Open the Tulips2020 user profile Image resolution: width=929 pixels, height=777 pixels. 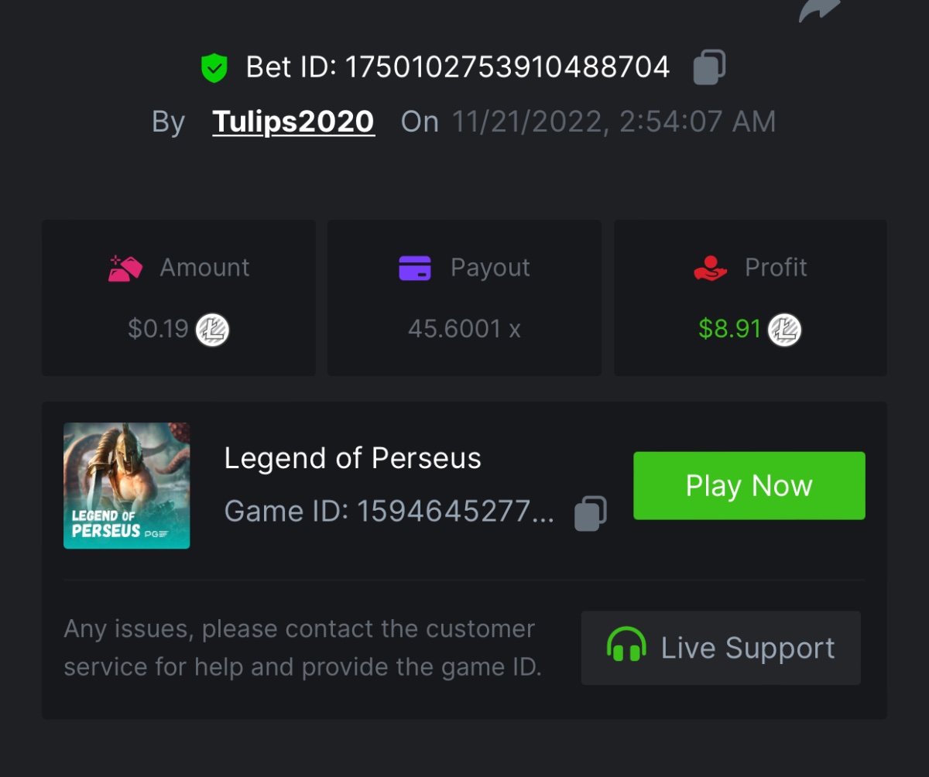(293, 122)
